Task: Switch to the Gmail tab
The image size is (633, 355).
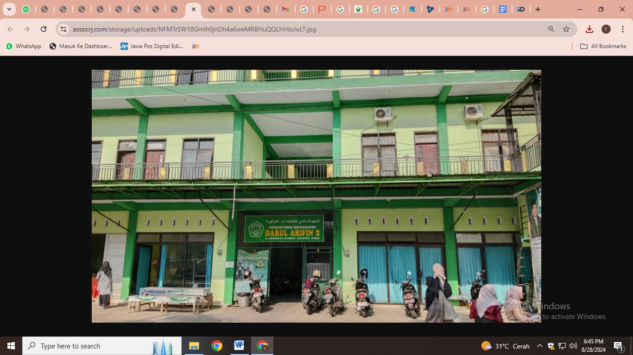Action: [x=285, y=9]
